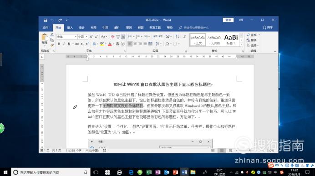This screenshot has width=315, height=176.
Task: Insert an enclosed character with the circled icon
Action: click(123, 44)
